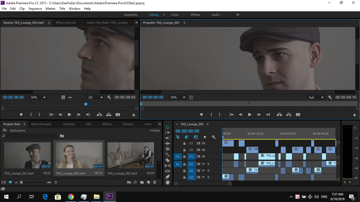360x202 pixels.
Task: Click Source monitor playhead scrubber
Action: click(86, 104)
